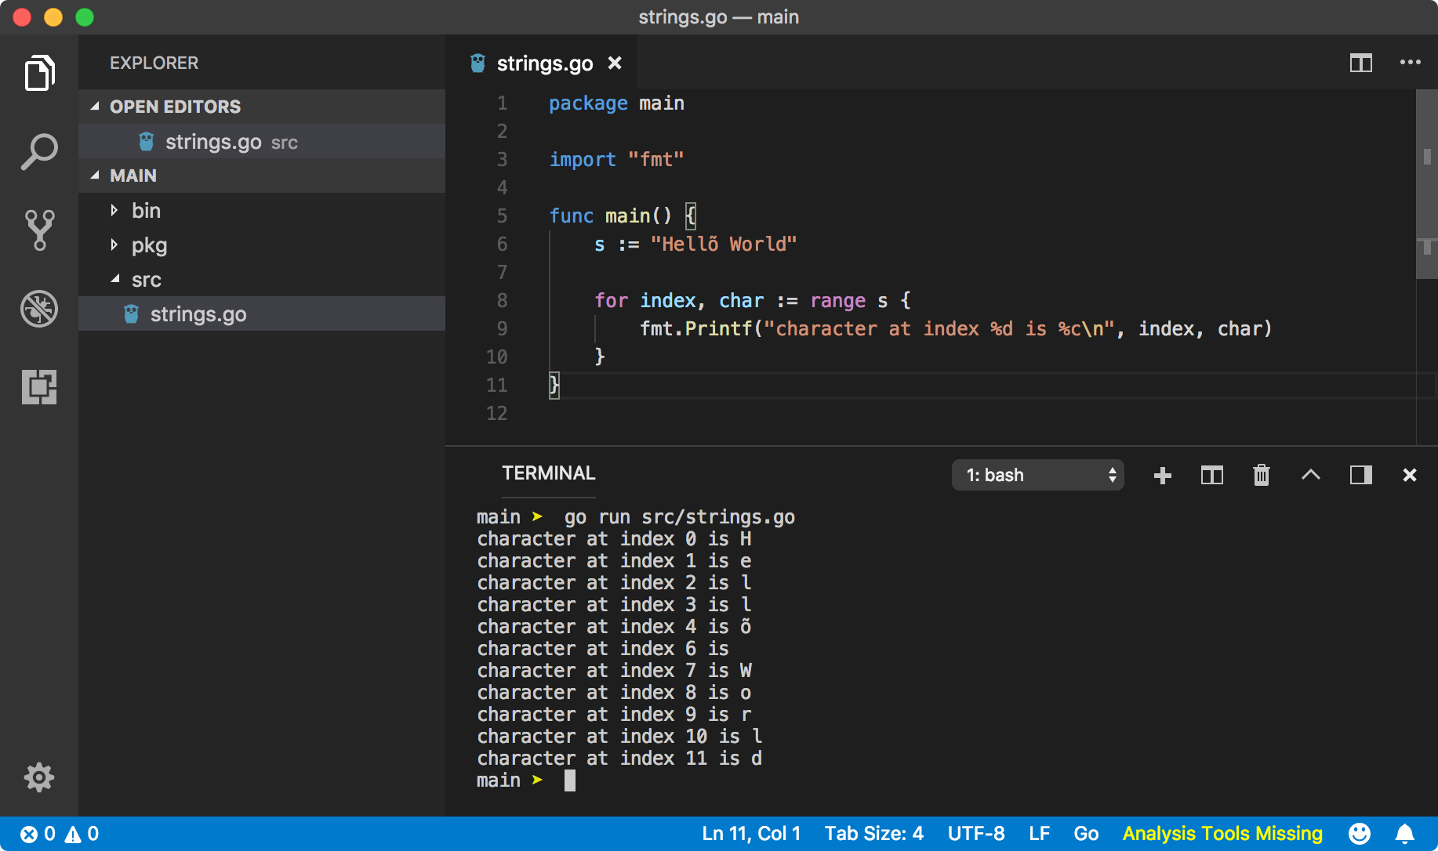Show notifications via bell icon

(x=1407, y=833)
